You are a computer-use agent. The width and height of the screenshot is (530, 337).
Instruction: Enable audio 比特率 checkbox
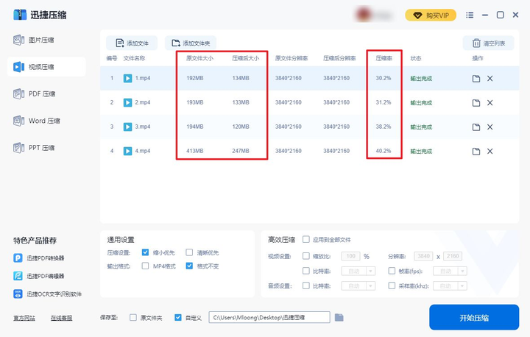pos(306,285)
